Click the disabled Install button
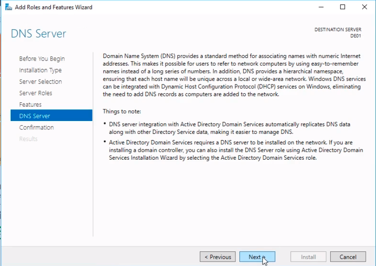Image resolution: width=376 pixels, height=266 pixels. [x=308, y=257]
